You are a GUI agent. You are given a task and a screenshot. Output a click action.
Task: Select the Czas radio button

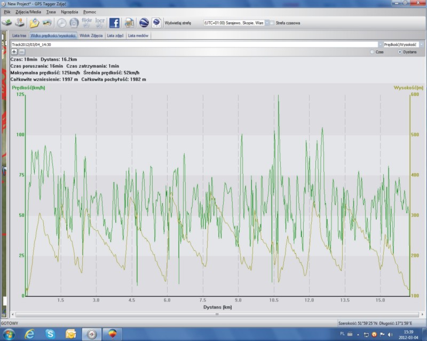[372, 52]
